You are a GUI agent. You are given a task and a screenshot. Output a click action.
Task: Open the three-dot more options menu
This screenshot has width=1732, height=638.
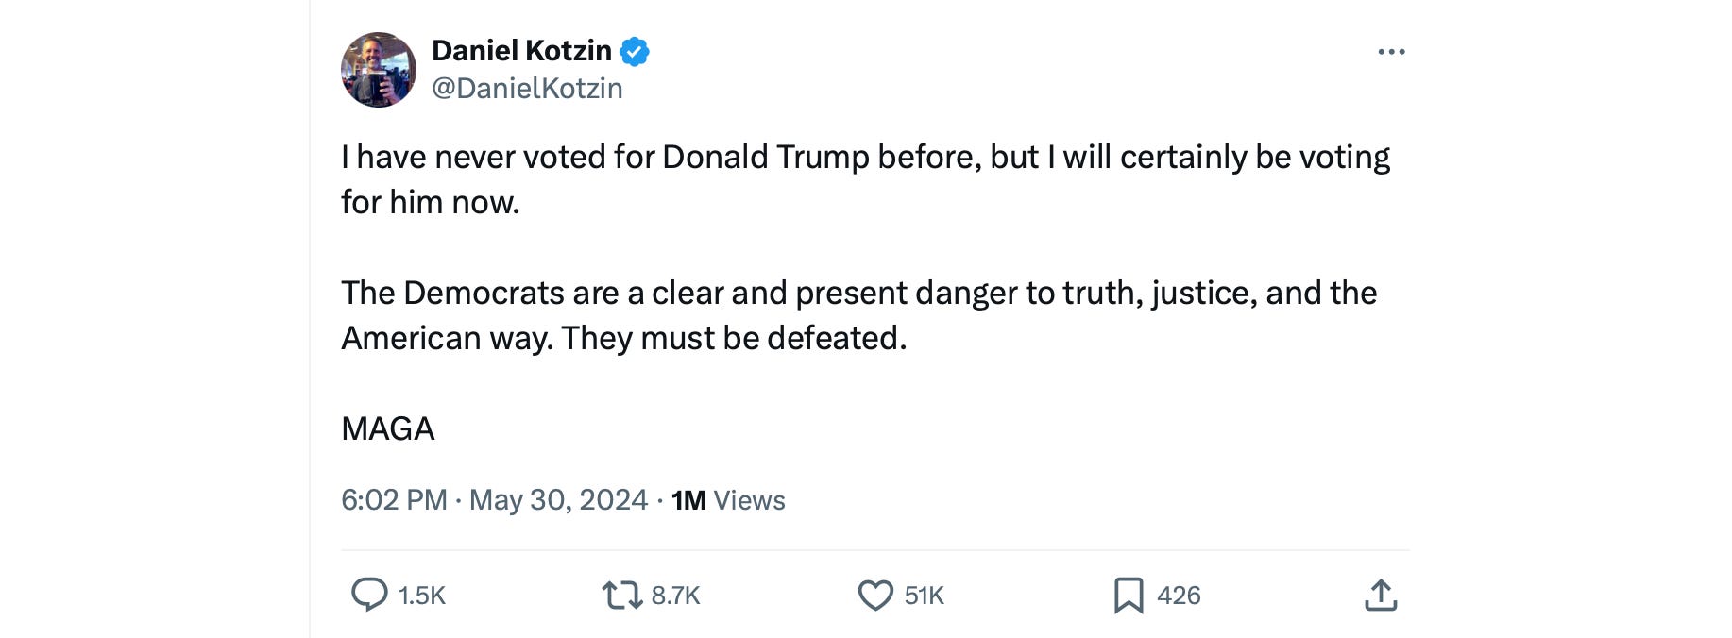pyautogui.click(x=1391, y=52)
